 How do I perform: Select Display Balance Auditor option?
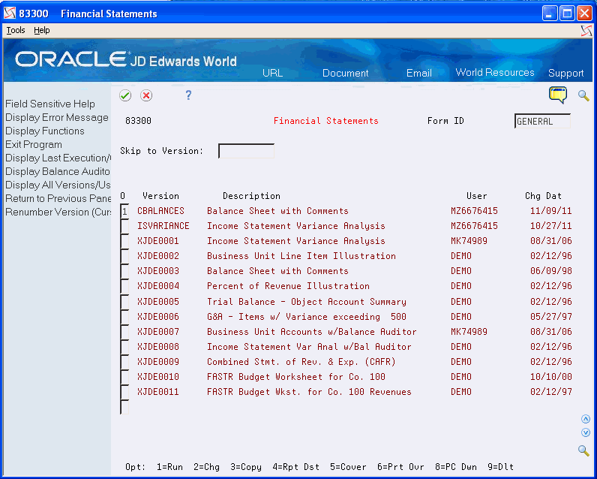coord(58,171)
